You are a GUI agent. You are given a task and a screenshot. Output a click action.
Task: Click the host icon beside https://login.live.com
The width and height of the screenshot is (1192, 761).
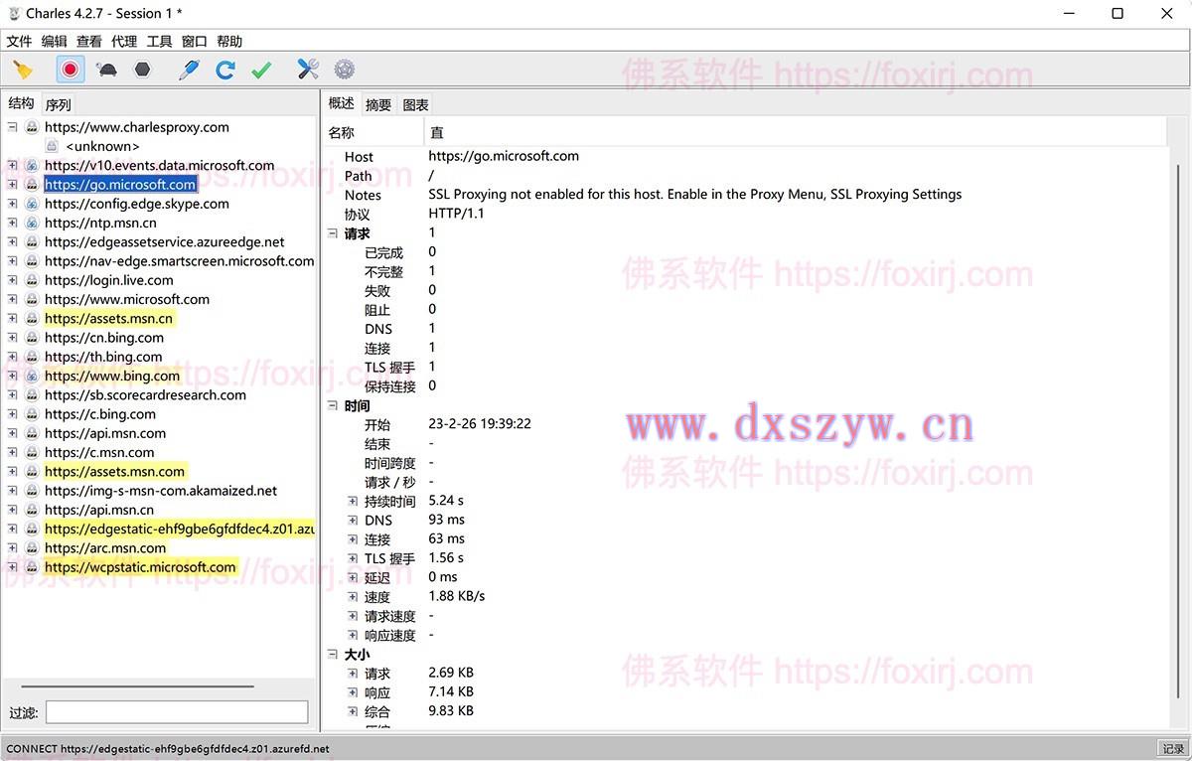(x=32, y=280)
